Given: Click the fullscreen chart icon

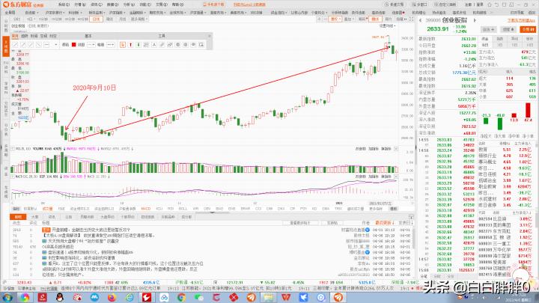Looking at the screenshot, I should pos(412,19).
